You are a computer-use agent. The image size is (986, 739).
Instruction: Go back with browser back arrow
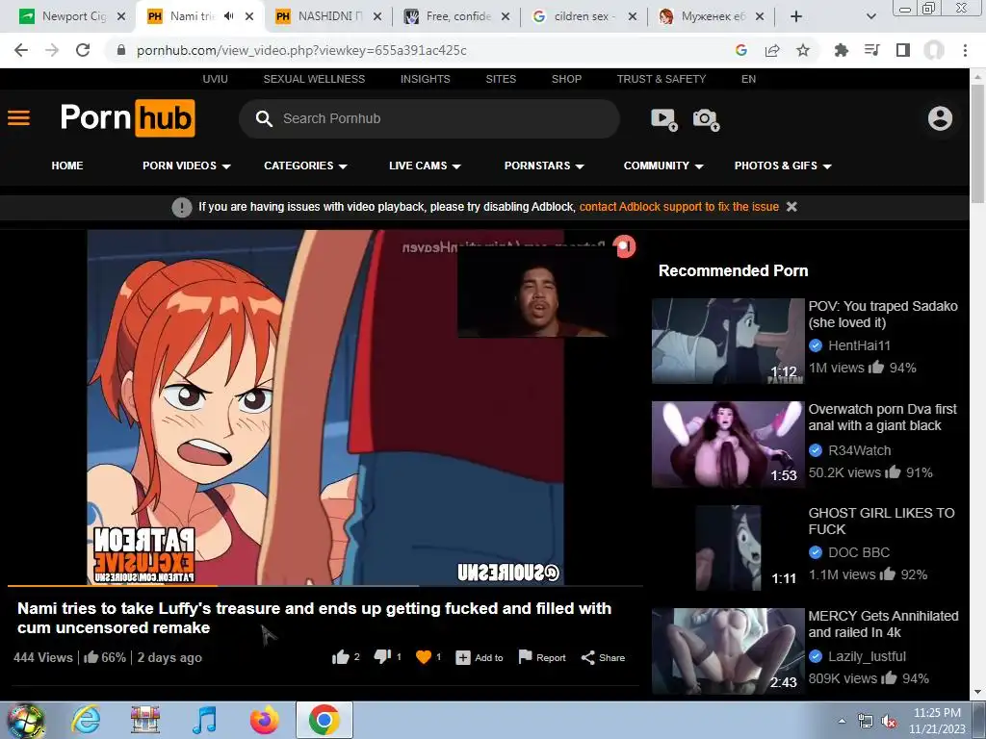click(21, 50)
